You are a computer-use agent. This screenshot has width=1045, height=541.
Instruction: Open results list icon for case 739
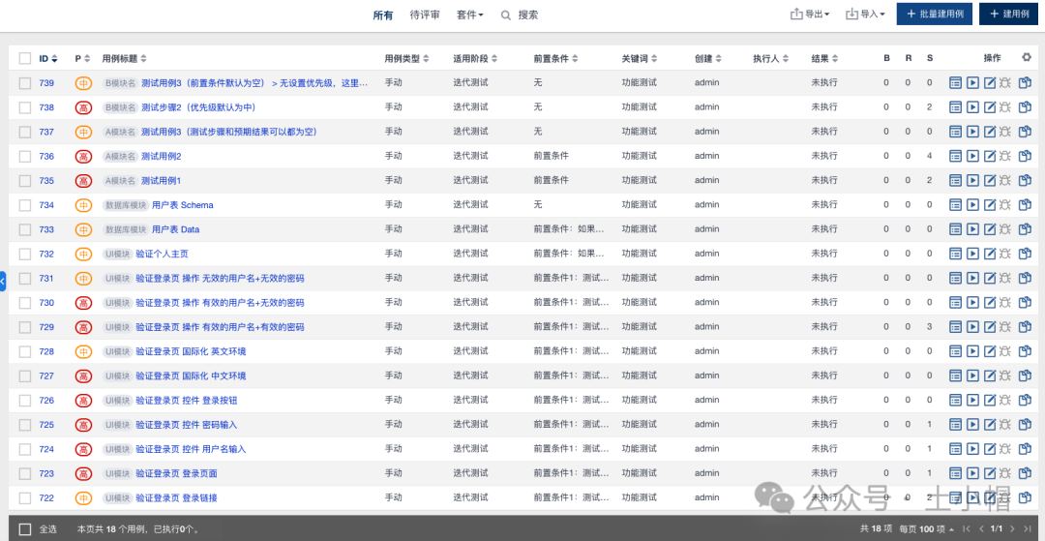[956, 83]
